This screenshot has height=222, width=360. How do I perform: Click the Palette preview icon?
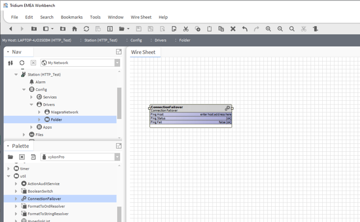tap(33, 157)
